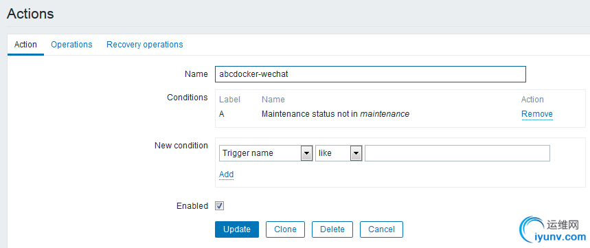
Task: Select the Action tab
Action: click(25, 45)
